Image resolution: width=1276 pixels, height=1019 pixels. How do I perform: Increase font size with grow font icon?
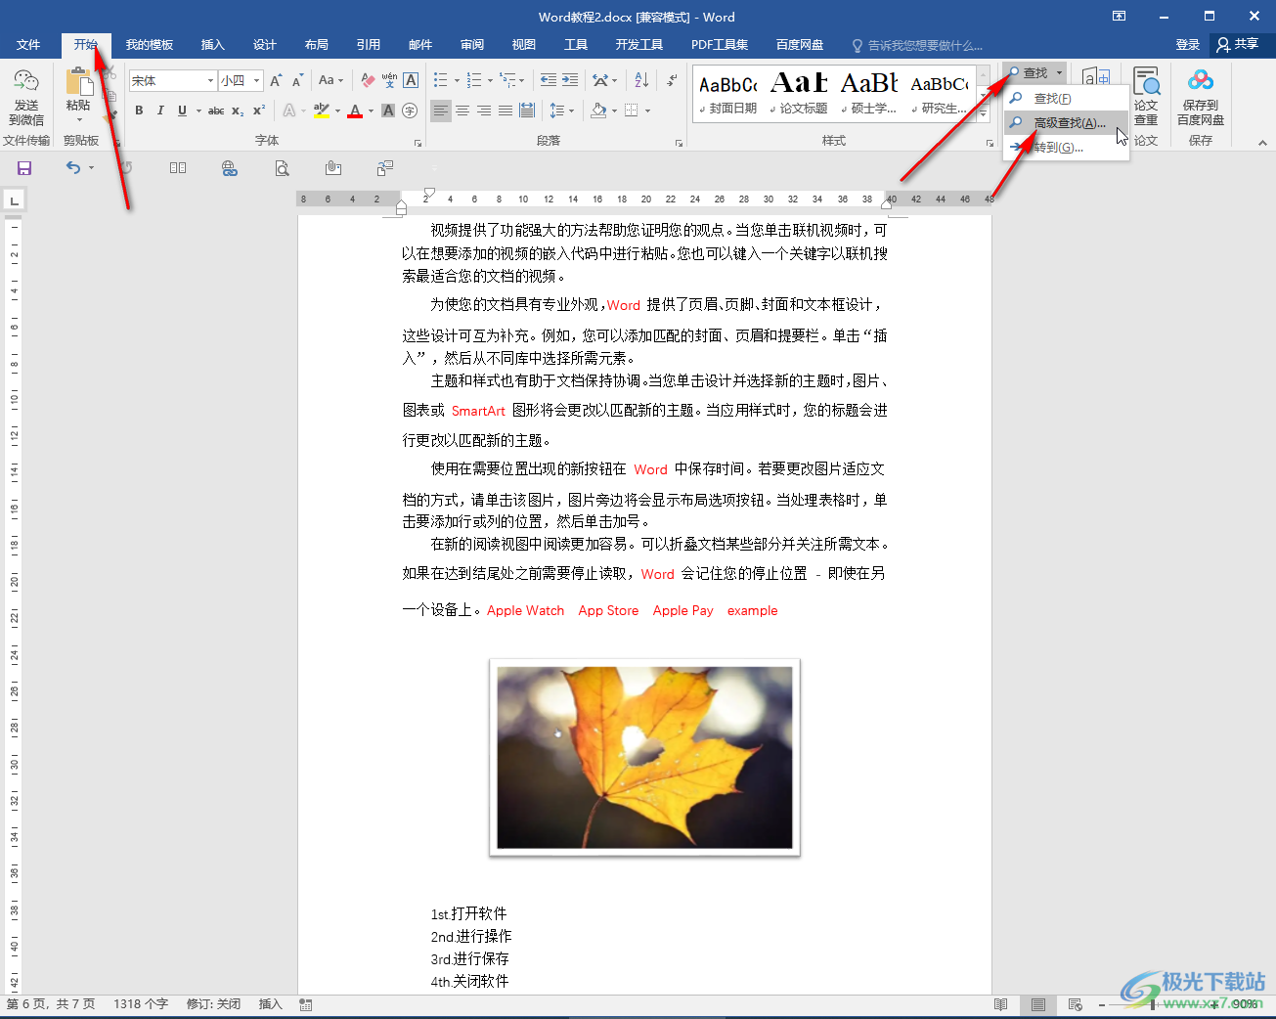(x=276, y=80)
